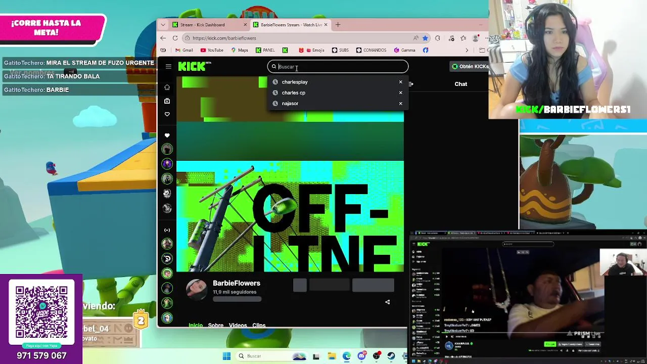The image size is (647, 364).
Task: Open Kick sidebar hamburger menu
Action: (x=168, y=66)
